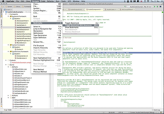Select File Structure in Navigate menu

click(x=47, y=45)
